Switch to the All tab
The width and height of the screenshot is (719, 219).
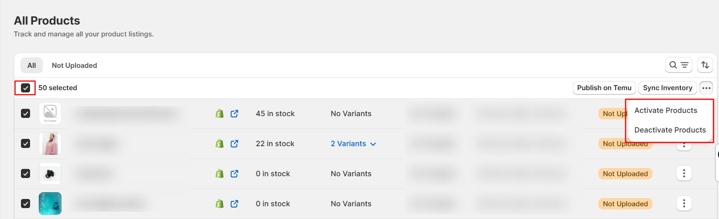(31, 65)
